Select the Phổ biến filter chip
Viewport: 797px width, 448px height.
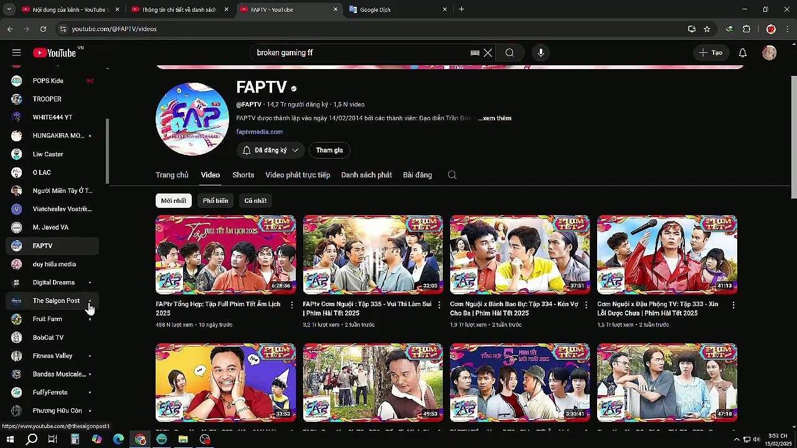[215, 200]
